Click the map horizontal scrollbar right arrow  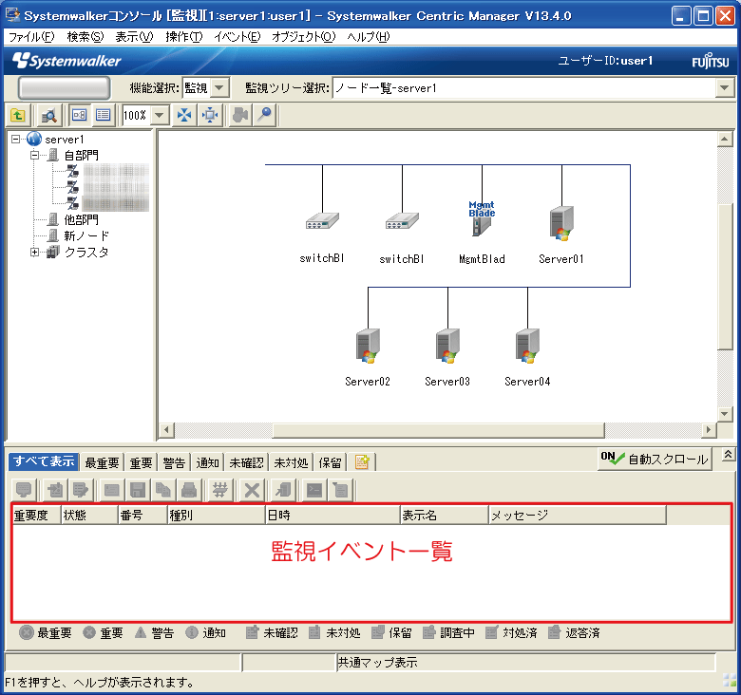point(708,430)
